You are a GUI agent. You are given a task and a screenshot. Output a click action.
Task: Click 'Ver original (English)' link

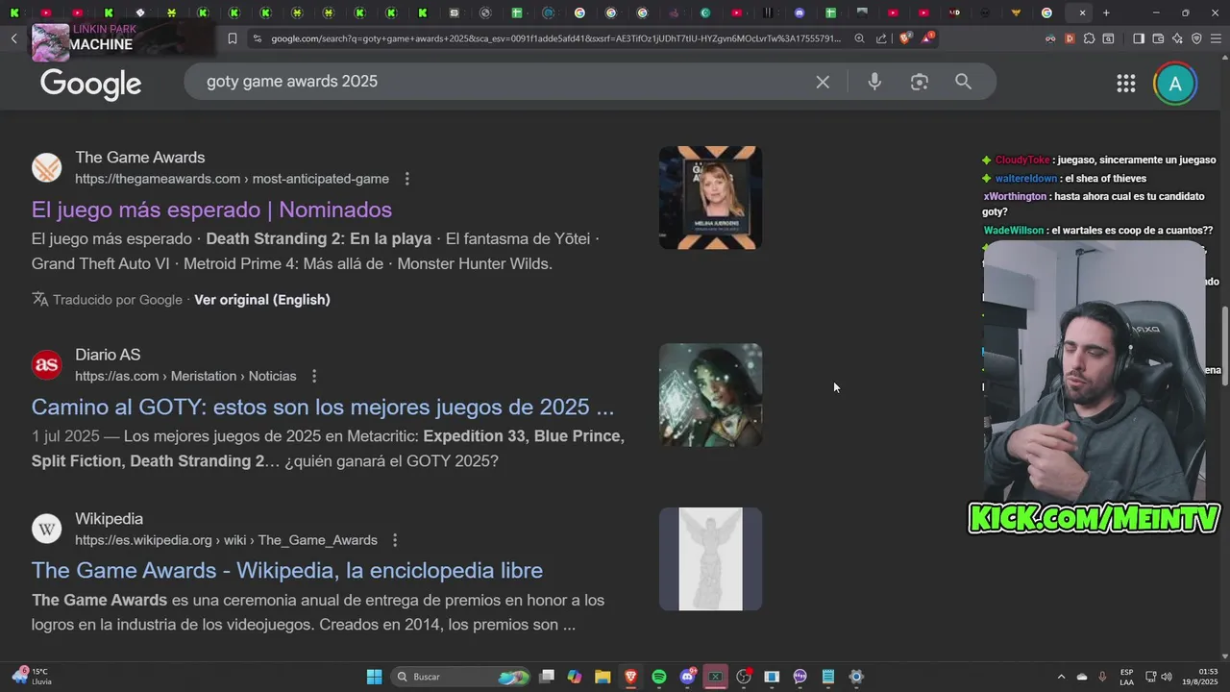coord(262,300)
